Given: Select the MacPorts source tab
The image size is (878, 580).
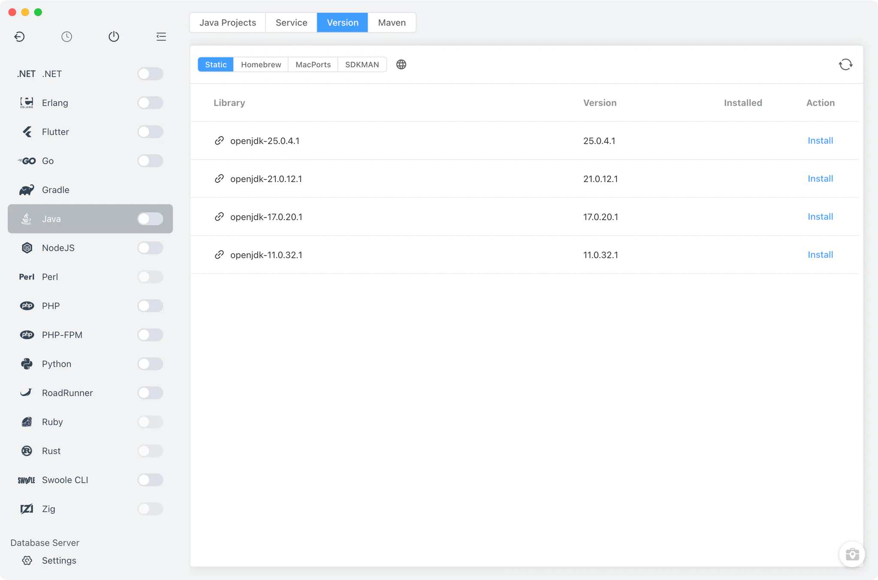Looking at the screenshot, I should (313, 64).
